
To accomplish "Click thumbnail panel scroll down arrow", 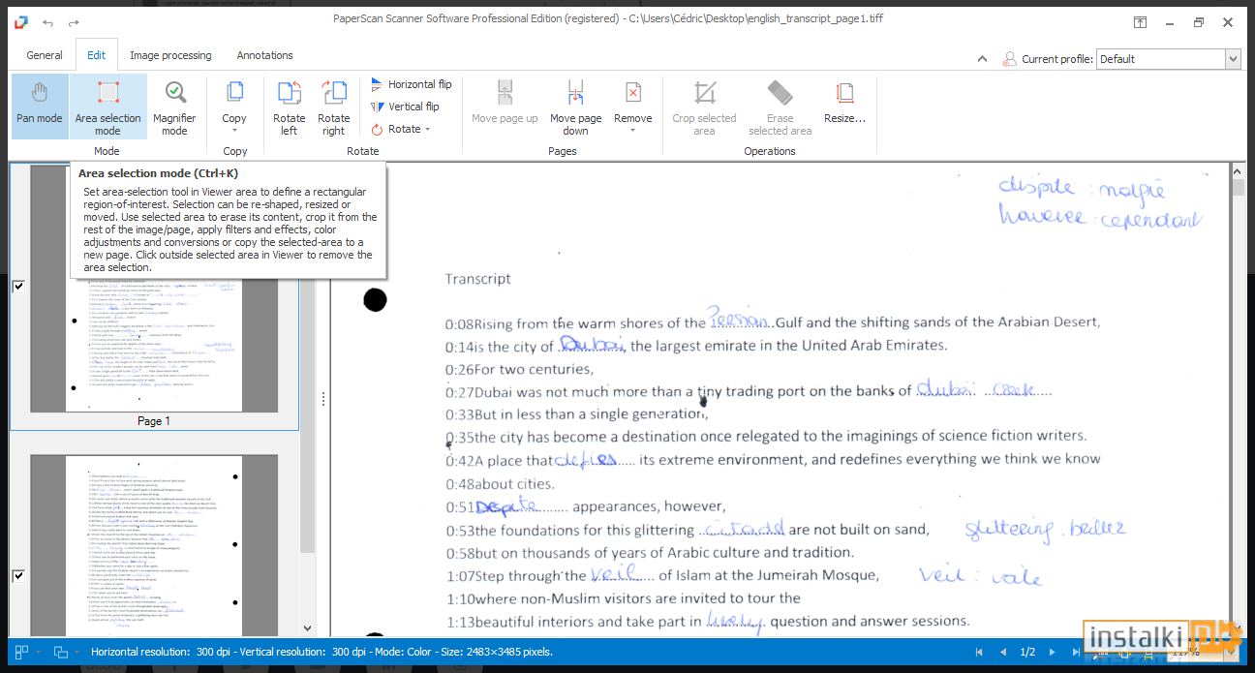I will (308, 629).
